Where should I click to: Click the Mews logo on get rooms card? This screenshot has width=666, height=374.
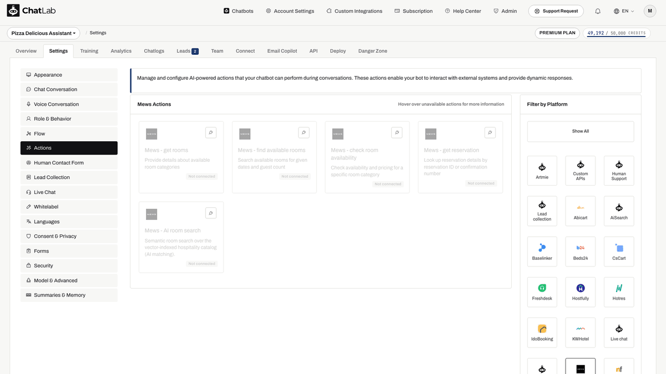152,134
